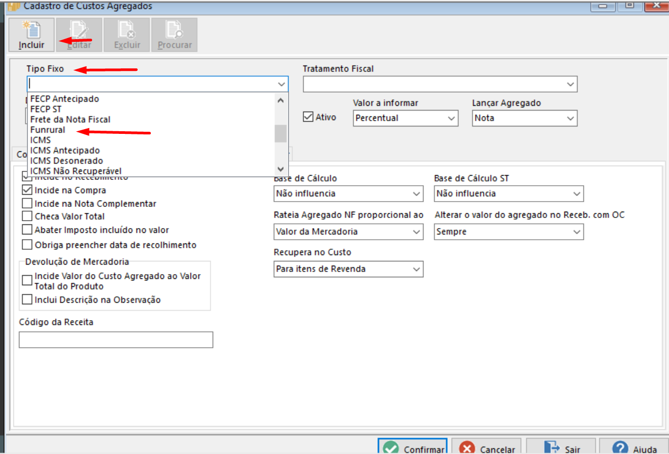Screen dimensions: 669x454
Task: Click the question mark Ajuda icon
Action: (620, 449)
